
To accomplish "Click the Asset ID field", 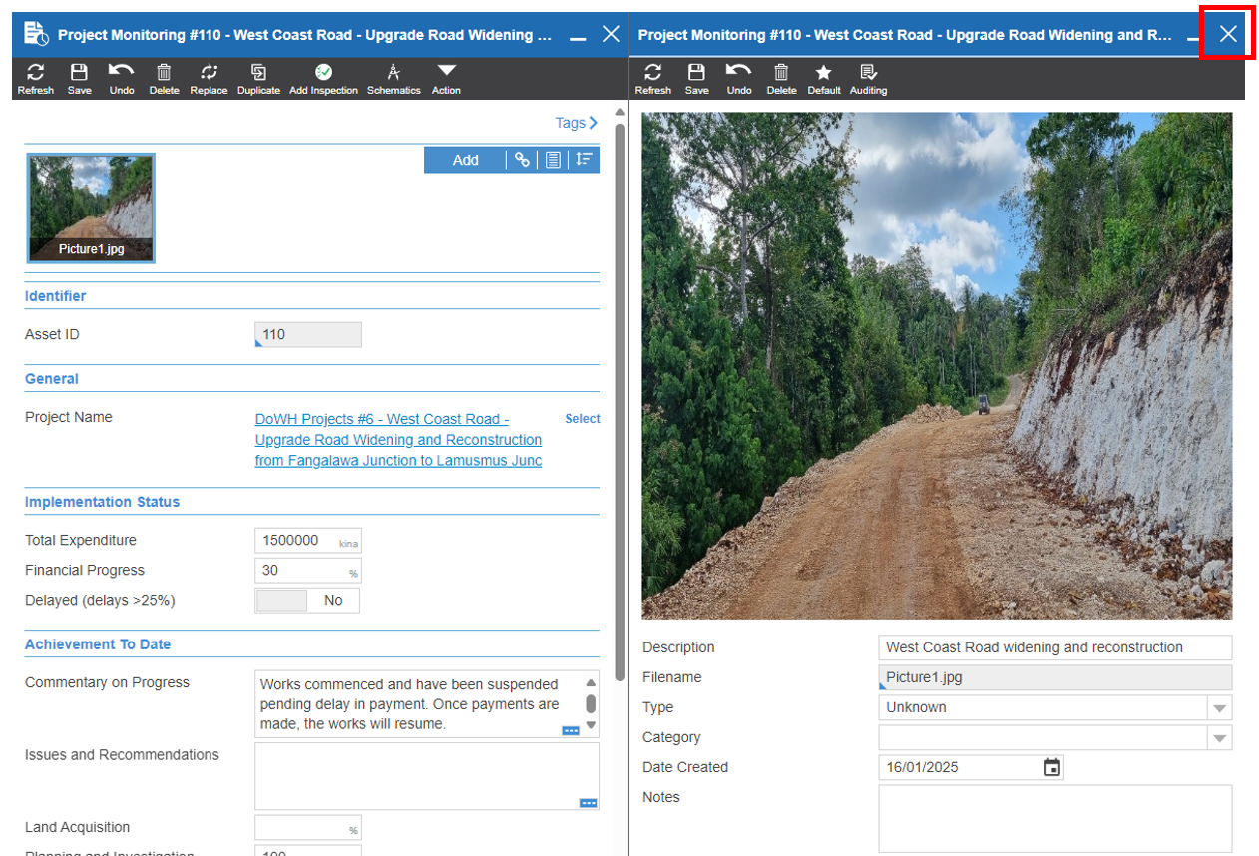I will (308, 335).
